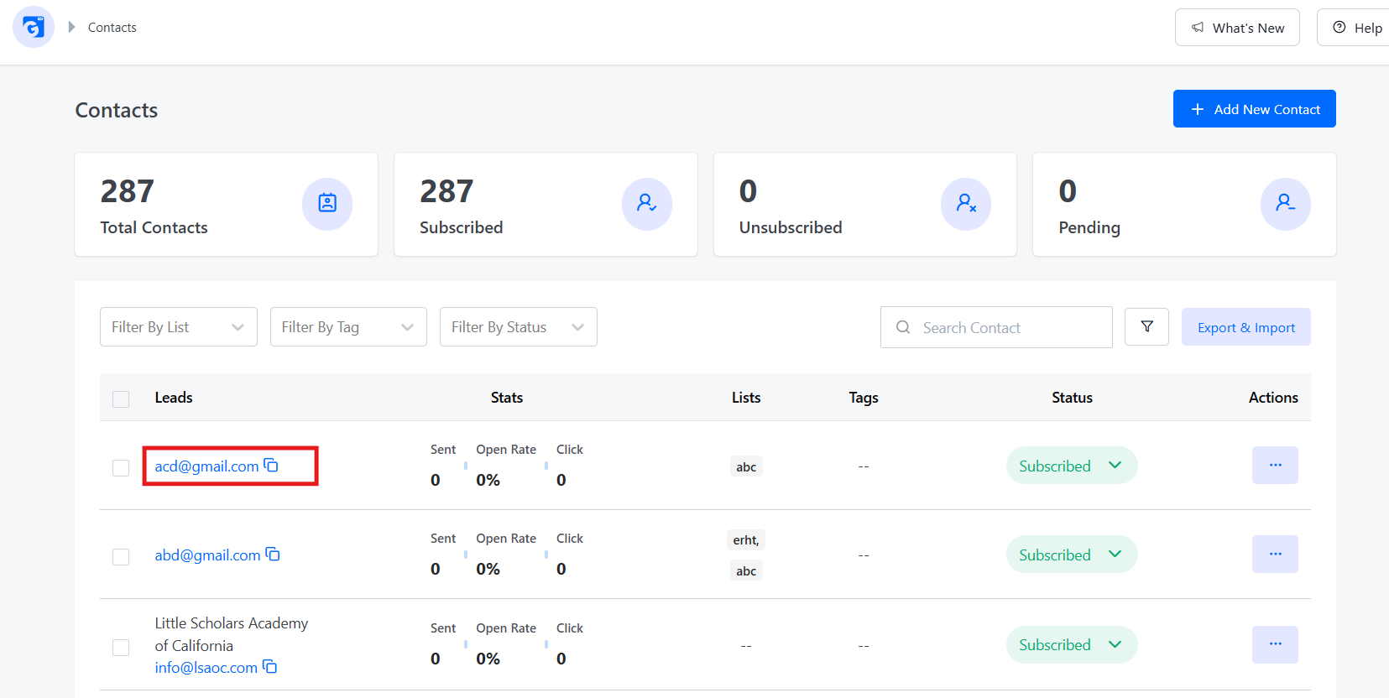Open the advanced filter funnel icon
Screen dimensions: 1389x698
1146,326
